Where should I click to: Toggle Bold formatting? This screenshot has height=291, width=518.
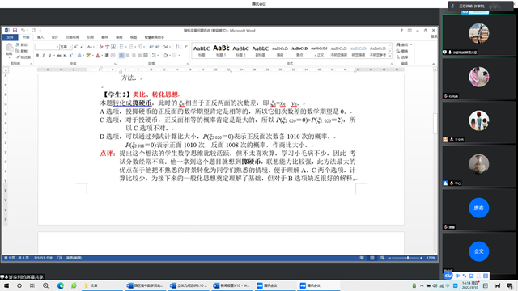(38, 56)
